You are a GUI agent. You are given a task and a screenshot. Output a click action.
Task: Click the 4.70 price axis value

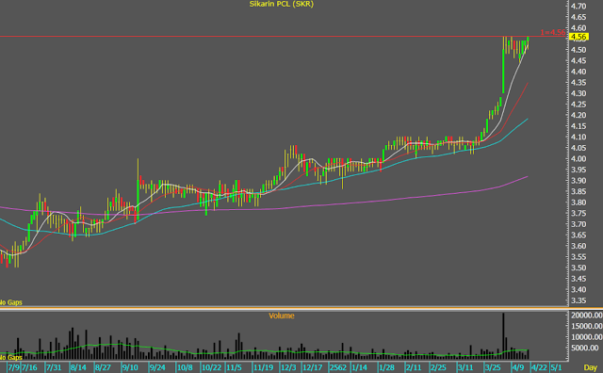(x=579, y=7)
